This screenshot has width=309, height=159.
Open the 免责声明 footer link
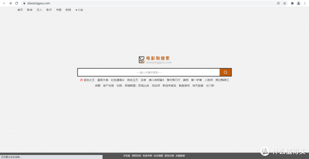[x=147, y=156]
